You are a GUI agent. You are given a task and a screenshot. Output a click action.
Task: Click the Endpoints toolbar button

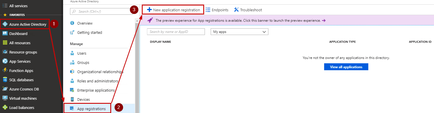pyautogui.click(x=217, y=10)
